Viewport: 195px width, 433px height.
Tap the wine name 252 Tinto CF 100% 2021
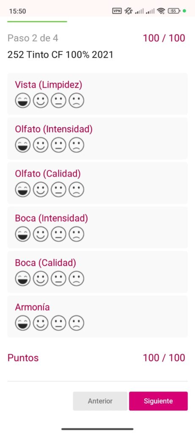click(60, 55)
